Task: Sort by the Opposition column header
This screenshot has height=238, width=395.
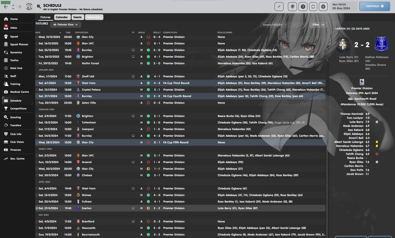Action: pyautogui.click(x=81, y=32)
